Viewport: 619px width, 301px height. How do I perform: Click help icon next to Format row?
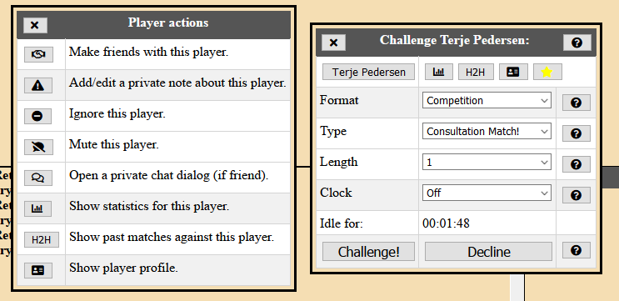point(576,103)
